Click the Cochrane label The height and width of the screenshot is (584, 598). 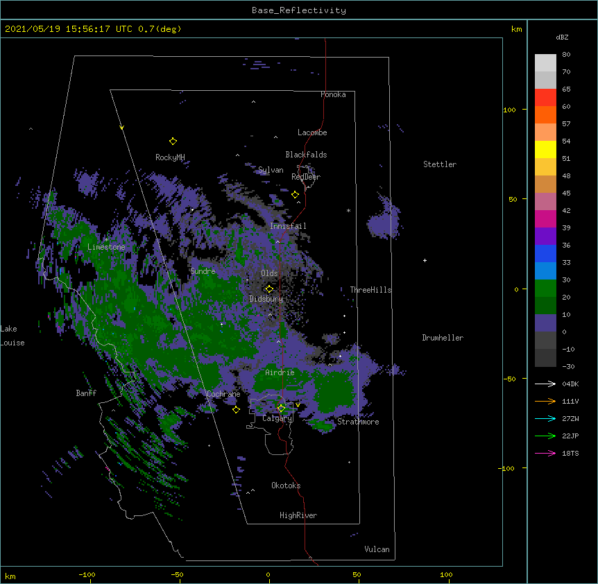(x=223, y=394)
